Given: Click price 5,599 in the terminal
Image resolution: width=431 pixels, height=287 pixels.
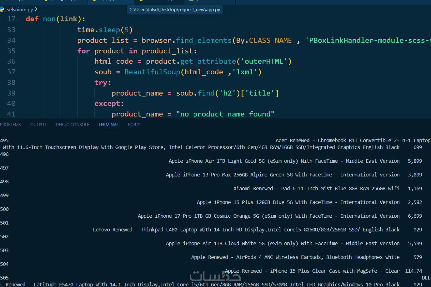Looking at the screenshot, I should point(415,244).
